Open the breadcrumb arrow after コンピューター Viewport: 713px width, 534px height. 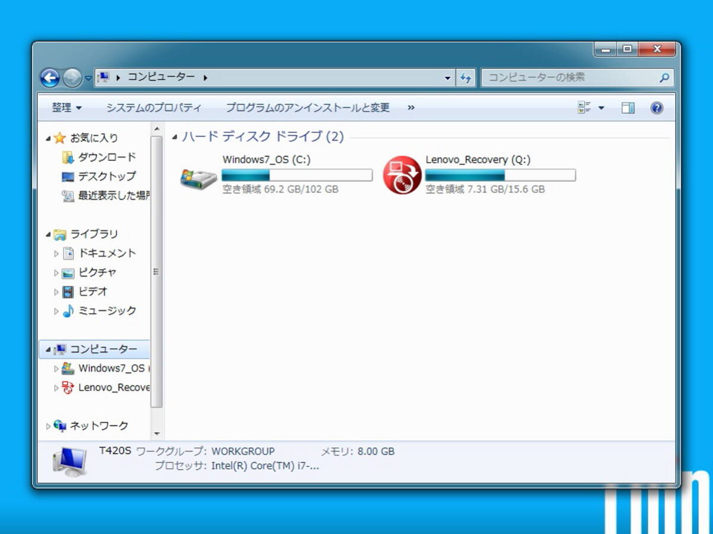(x=206, y=78)
